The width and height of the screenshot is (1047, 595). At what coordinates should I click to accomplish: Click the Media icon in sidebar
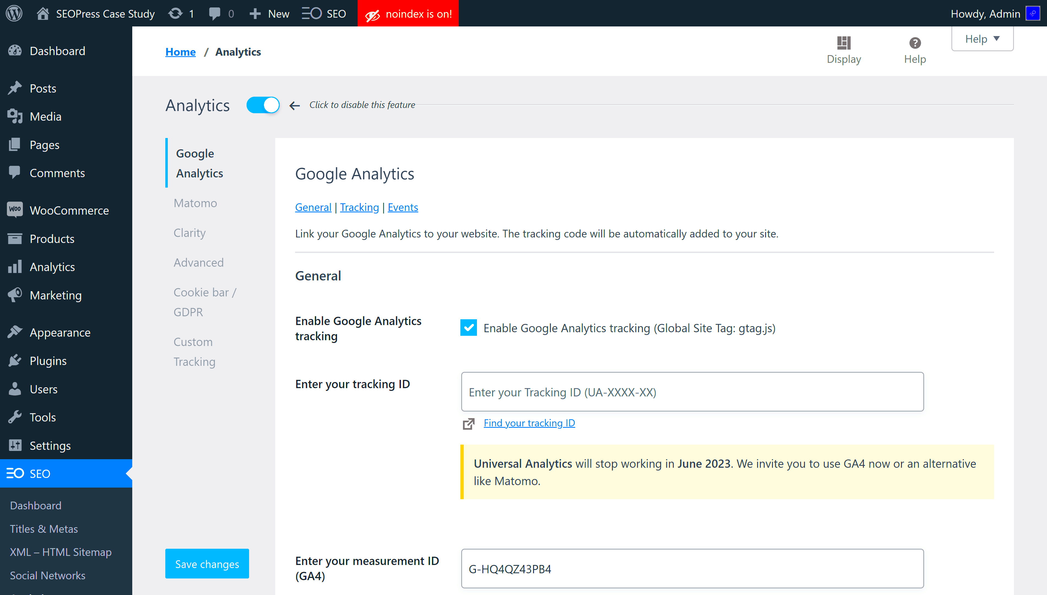[15, 116]
